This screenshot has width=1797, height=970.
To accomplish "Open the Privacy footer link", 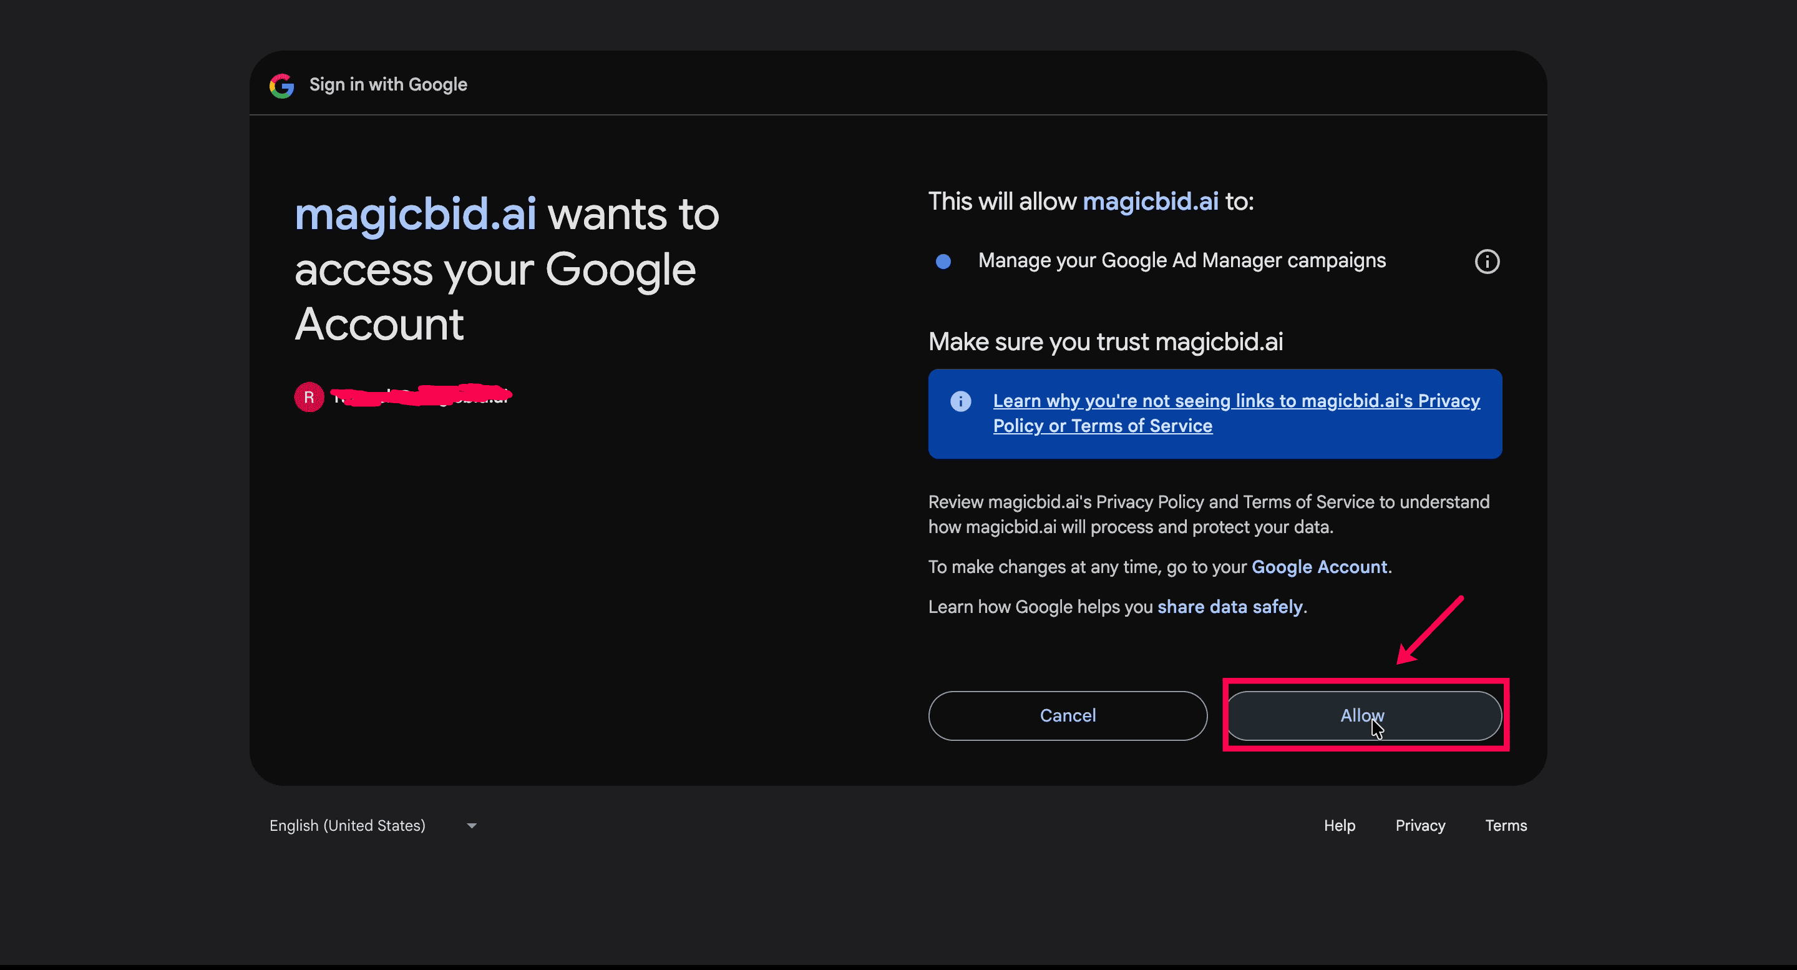I will (x=1420, y=826).
